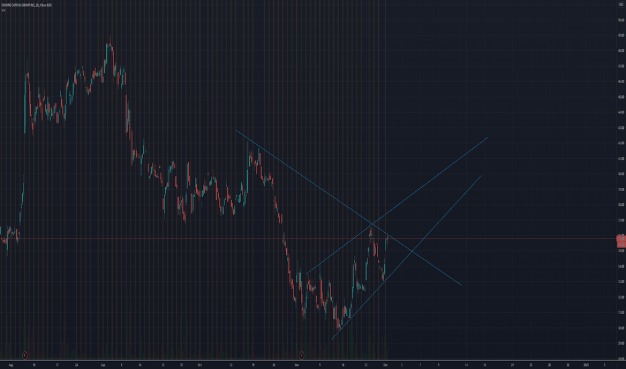Click the Aug label on time axis

(11, 365)
